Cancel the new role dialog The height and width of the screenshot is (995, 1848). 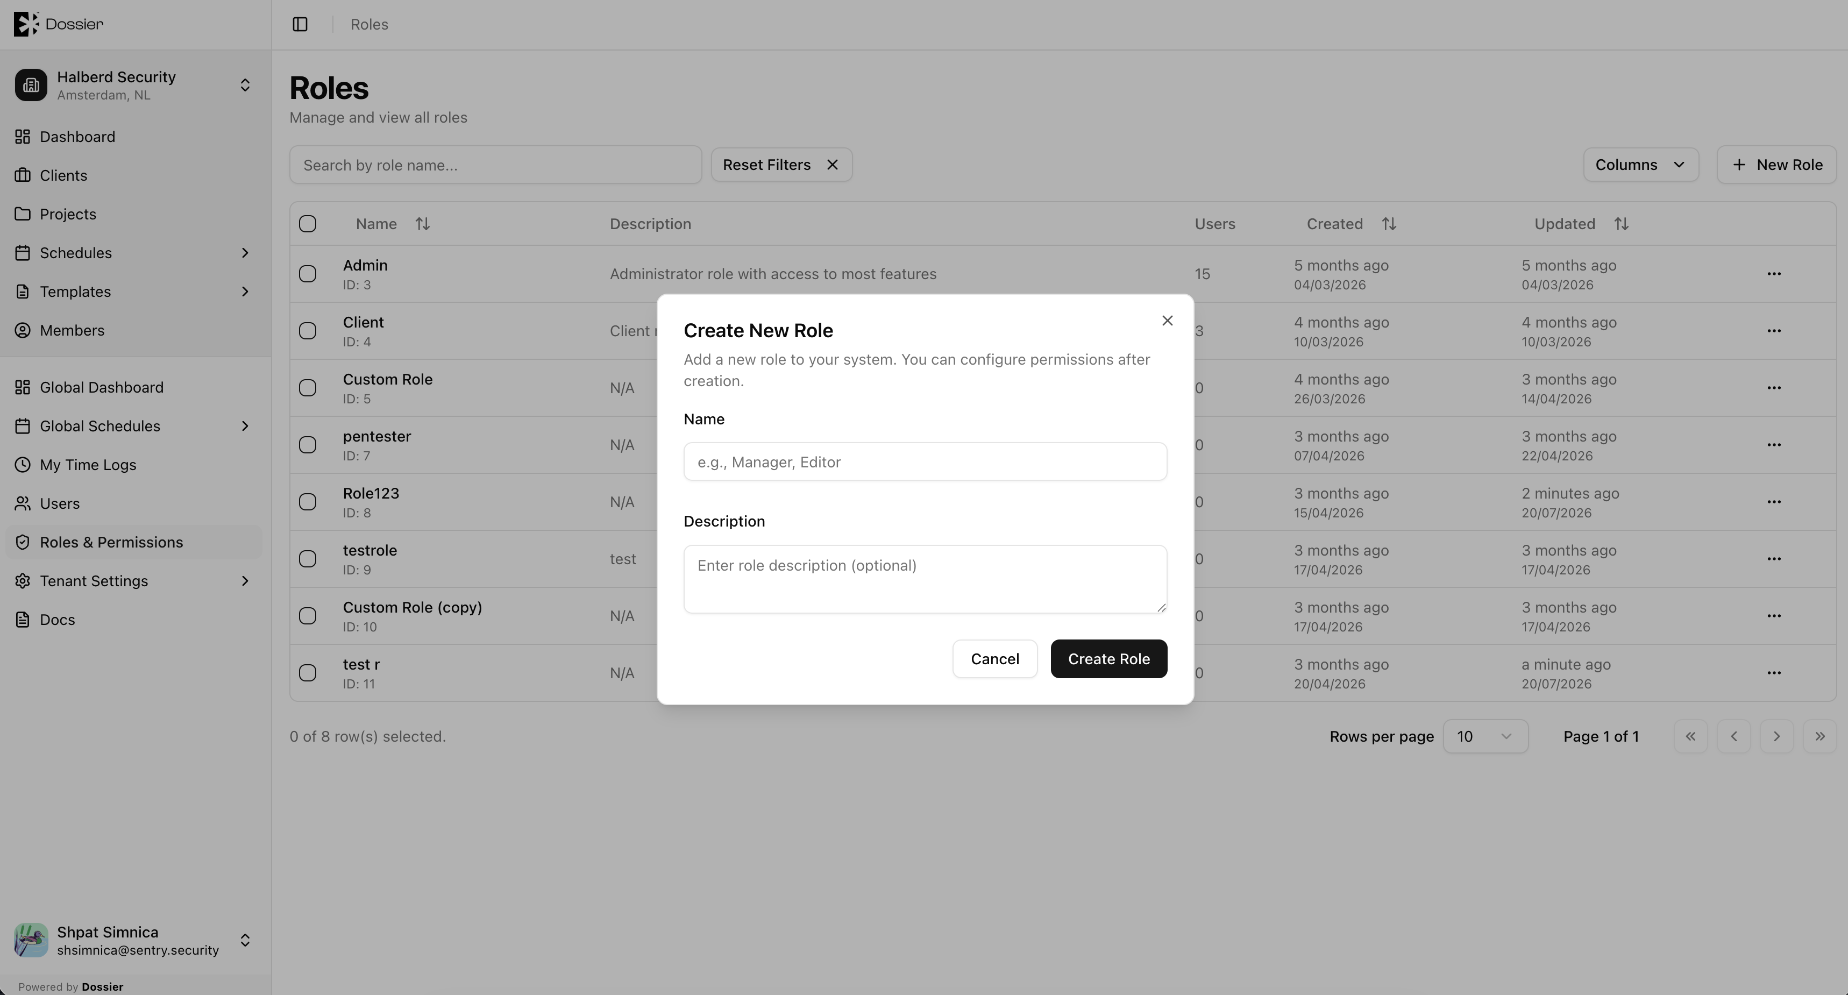point(994,658)
